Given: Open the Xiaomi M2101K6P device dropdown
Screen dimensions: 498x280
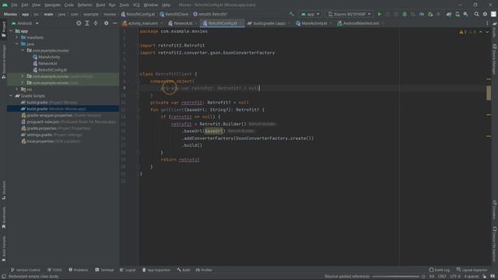Looking at the screenshot, I should pyautogui.click(x=349, y=14).
